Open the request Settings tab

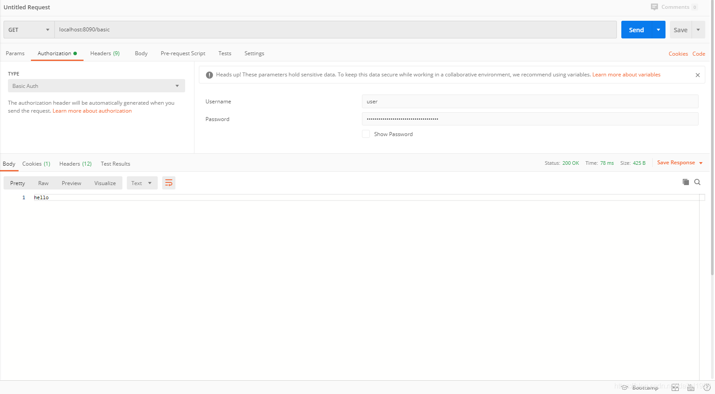254,53
